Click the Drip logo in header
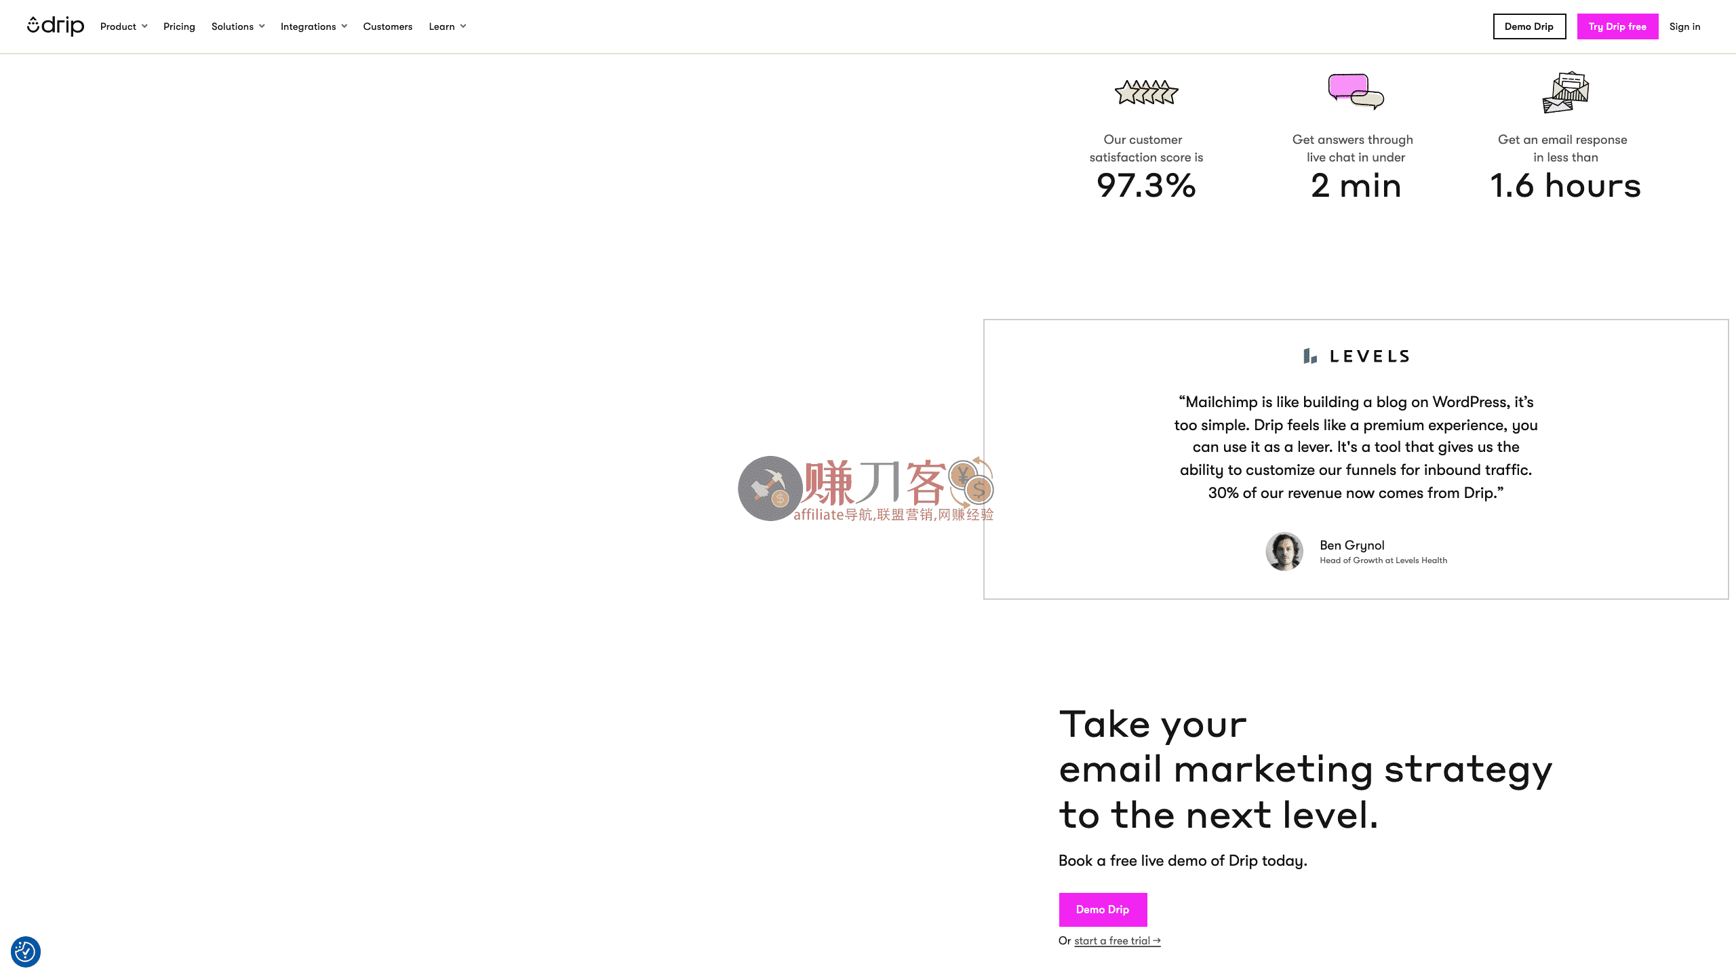This screenshot has width=1736, height=977. pyautogui.click(x=56, y=26)
